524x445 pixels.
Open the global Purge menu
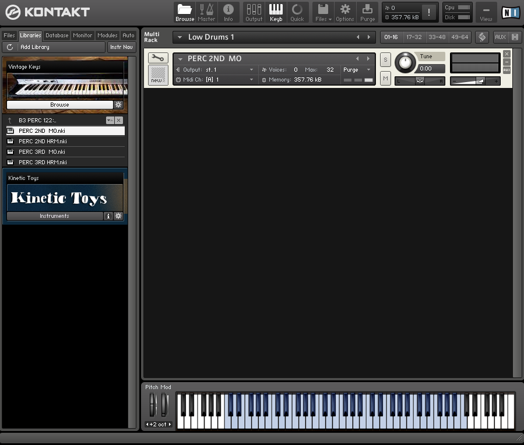click(x=367, y=13)
